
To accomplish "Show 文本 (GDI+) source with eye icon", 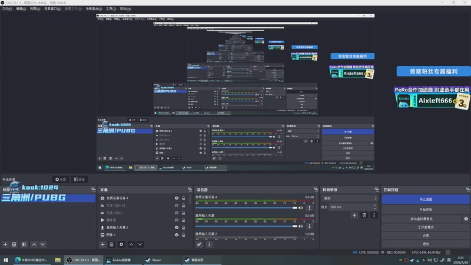I will click(177, 213).
